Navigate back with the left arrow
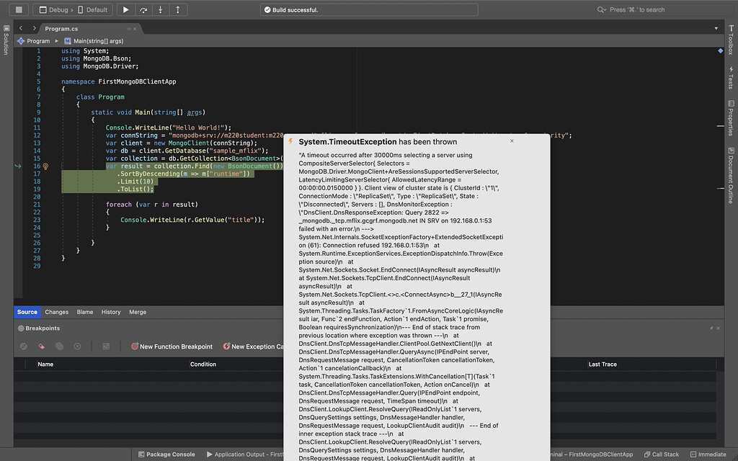Image resolution: width=738 pixels, height=461 pixels. 22,28
